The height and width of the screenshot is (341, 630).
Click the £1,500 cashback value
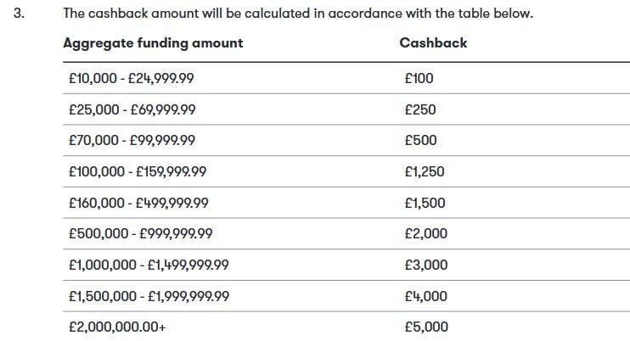[425, 203]
